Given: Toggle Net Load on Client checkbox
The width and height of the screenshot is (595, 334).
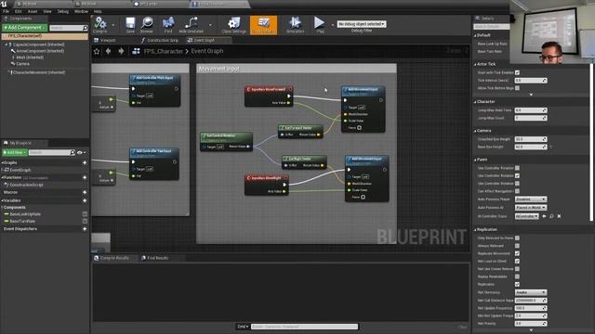Looking at the screenshot, I should pos(517,262).
